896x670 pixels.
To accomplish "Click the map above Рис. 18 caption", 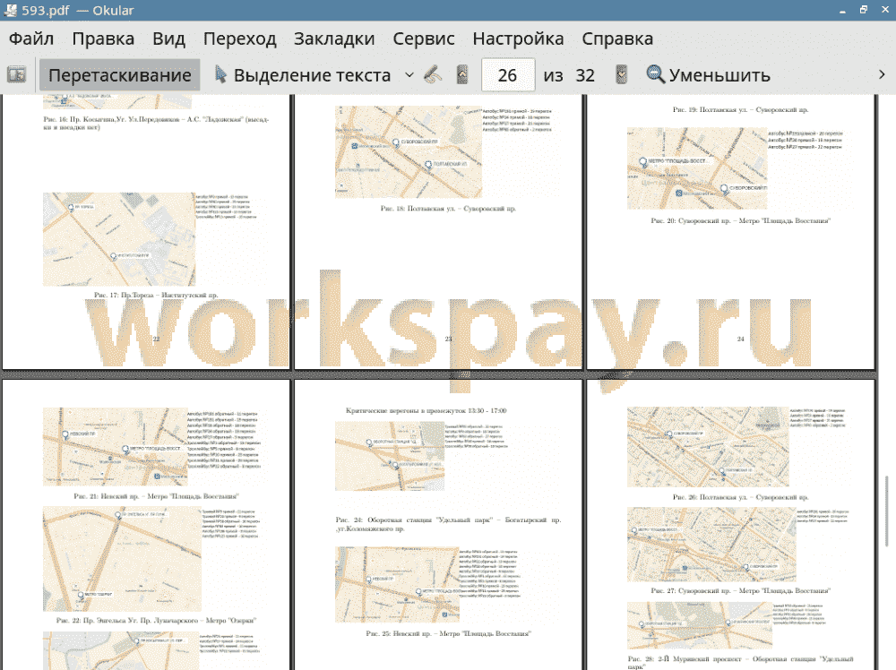I will pos(409,152).
